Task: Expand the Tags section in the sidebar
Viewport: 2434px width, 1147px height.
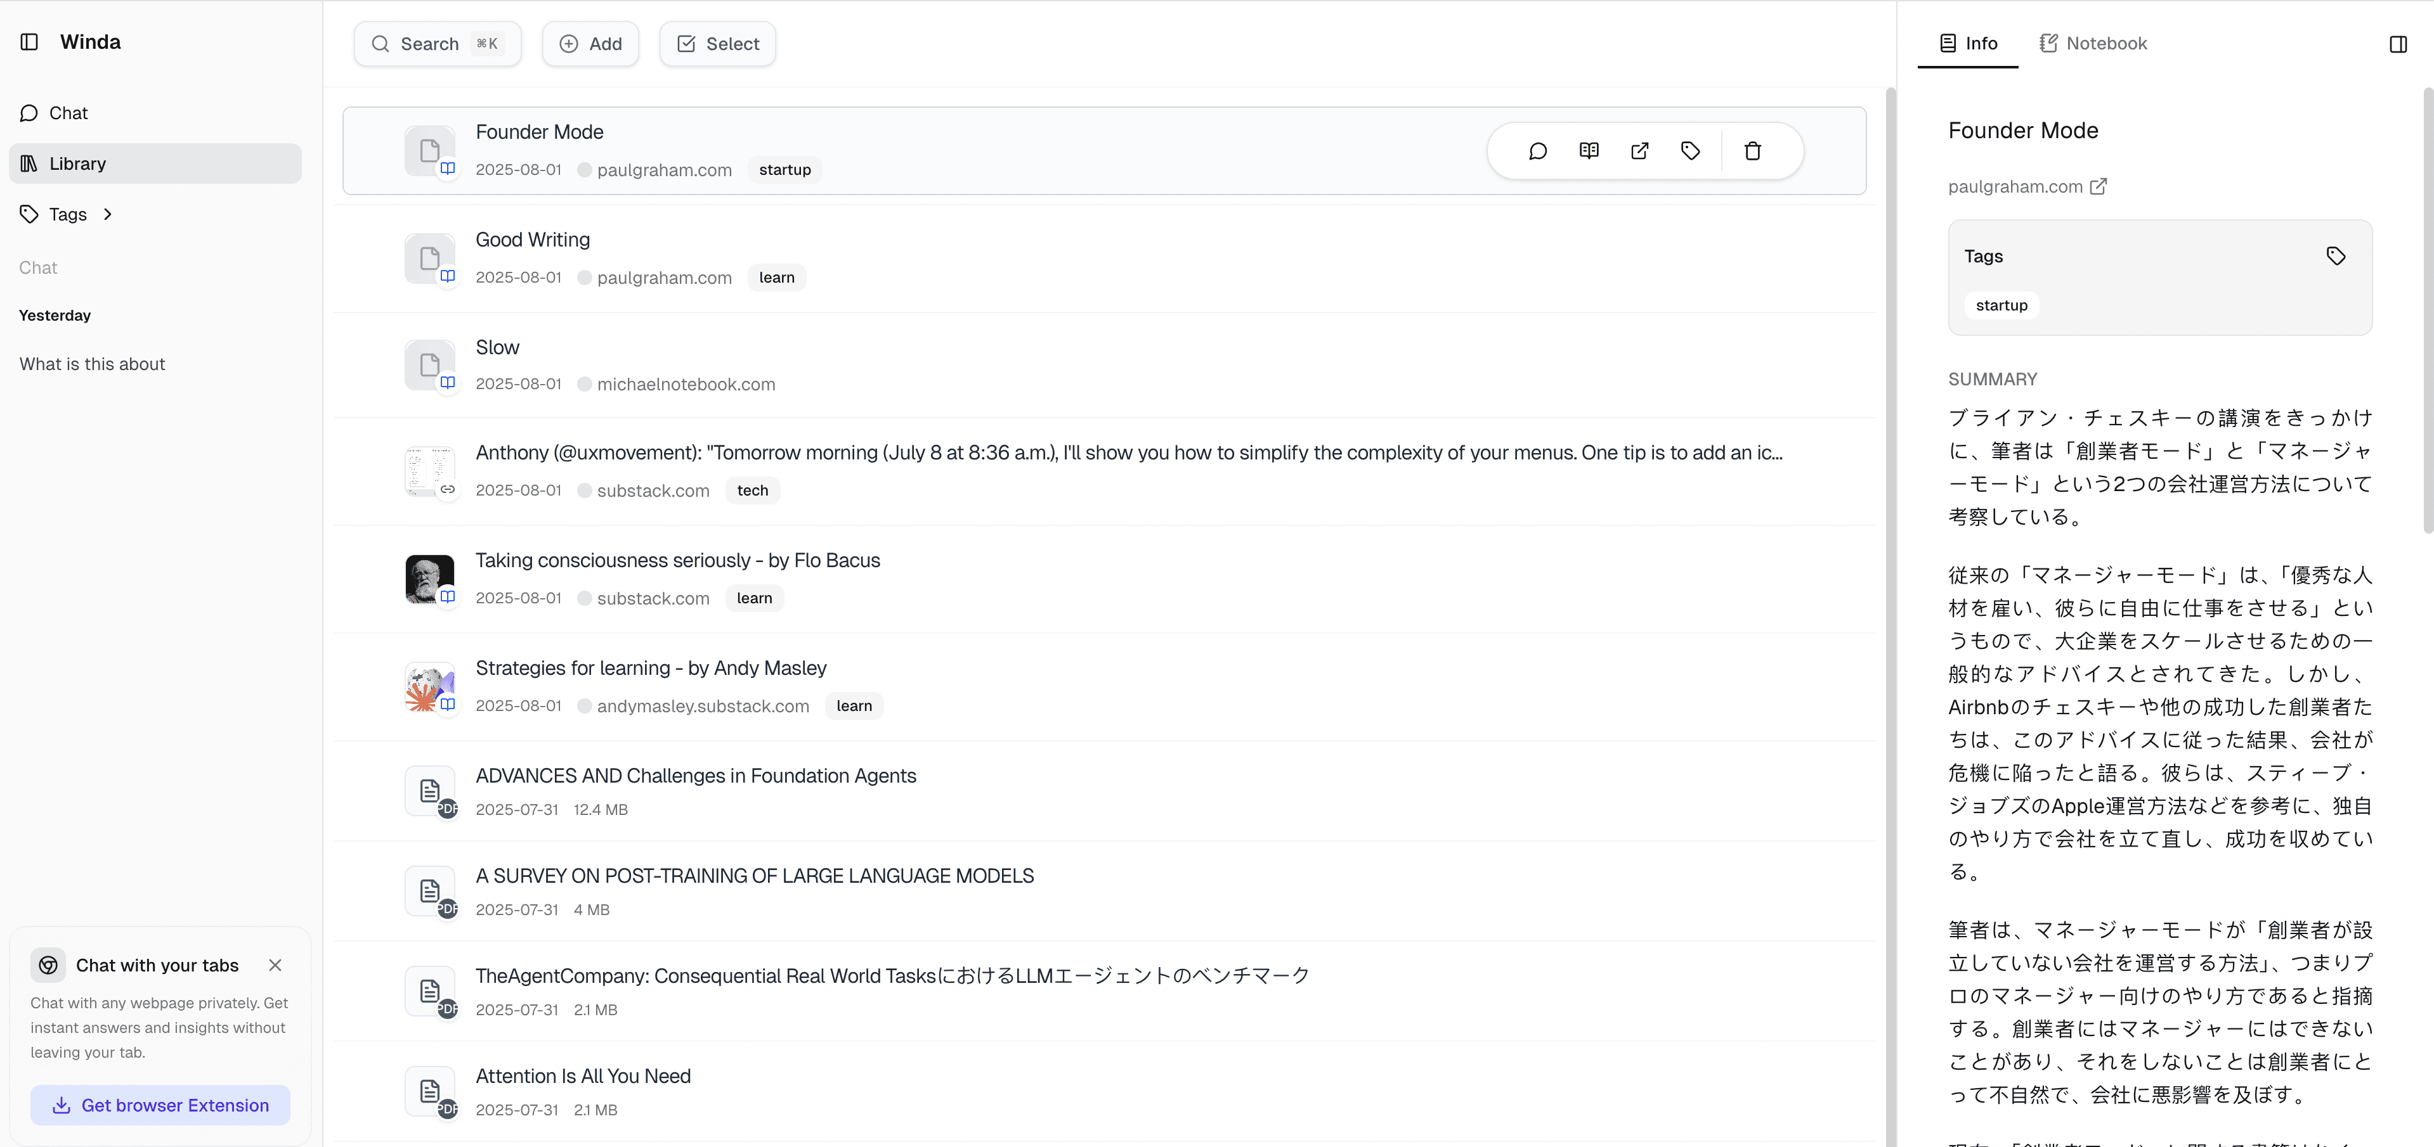Action: [x=107, y=214]
